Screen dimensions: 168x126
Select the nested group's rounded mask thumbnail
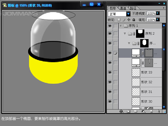(144, 43)
